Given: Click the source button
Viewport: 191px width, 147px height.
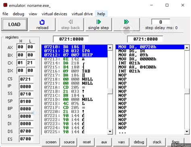Looking at the screenshot, I should (69, 142).
